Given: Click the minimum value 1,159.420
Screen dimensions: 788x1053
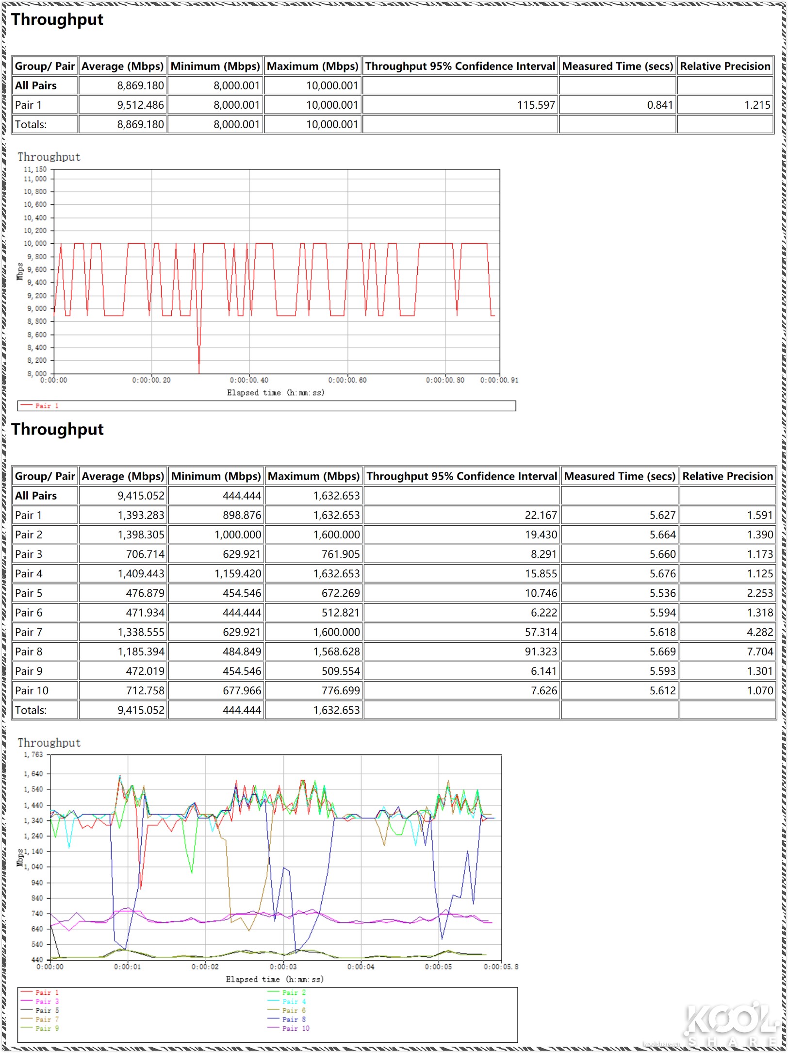Looking at the screenshot, I should [x=238, y=573].
